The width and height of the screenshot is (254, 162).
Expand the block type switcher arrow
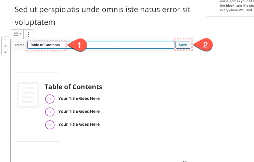[21, 34]
